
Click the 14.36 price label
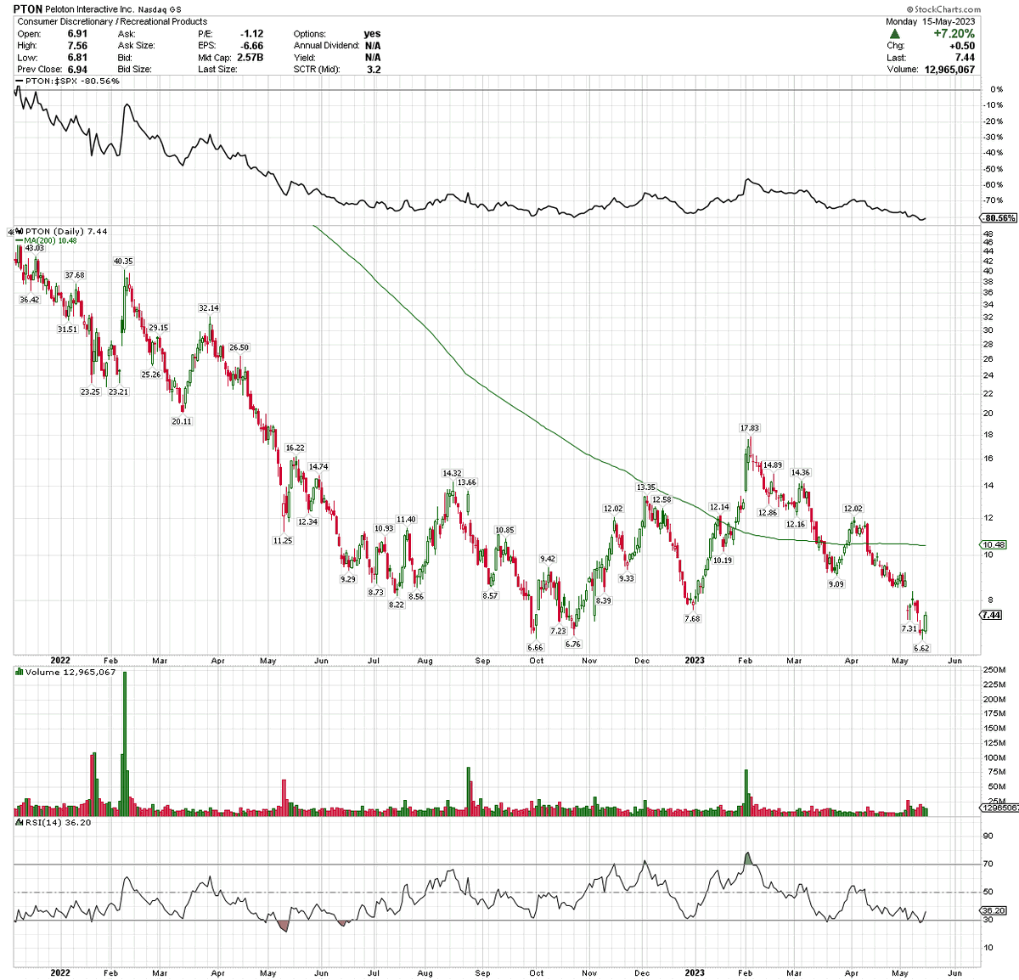801,472
